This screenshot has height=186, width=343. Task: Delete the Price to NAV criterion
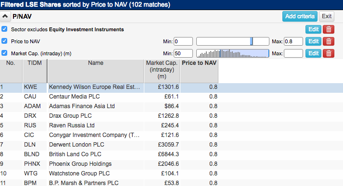point(329,41)
